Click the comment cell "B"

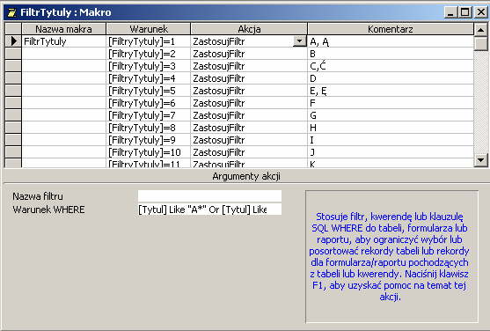click(x=391, y=54)
